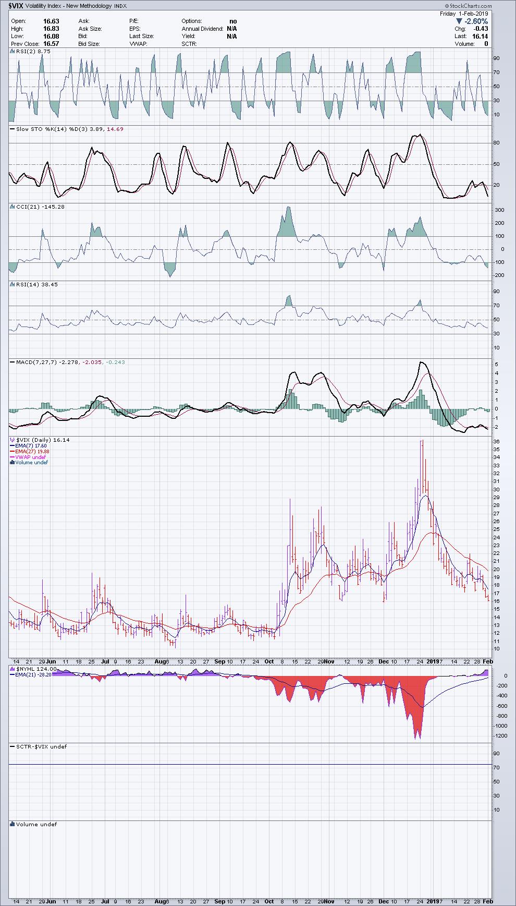Click the 2019 label on bottom date axis
Viewport: 516px width, 906px height.
click(434, 901)
